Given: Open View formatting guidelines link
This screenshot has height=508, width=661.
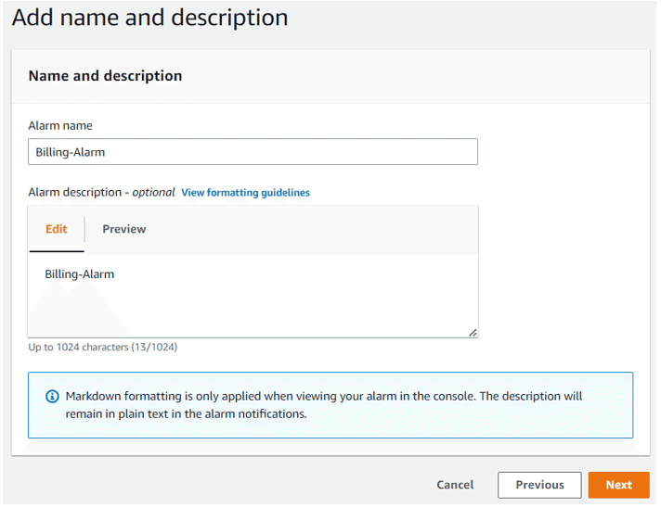Looking at the screenshot, I should coord(245,192).
